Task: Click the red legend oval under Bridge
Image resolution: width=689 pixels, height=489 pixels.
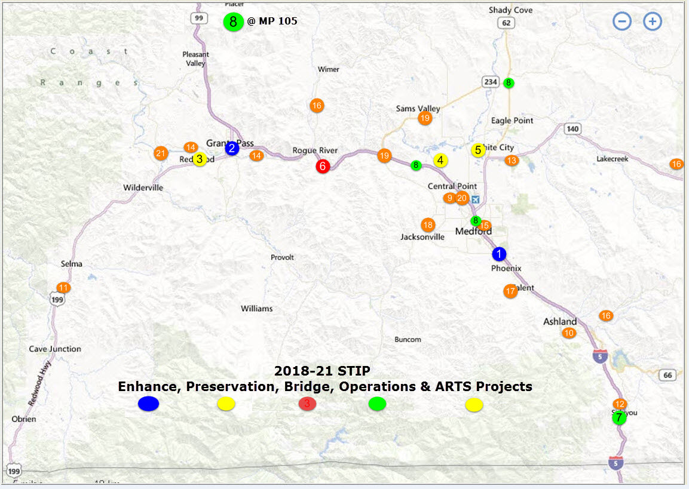Action: click(x=307, y=404)
